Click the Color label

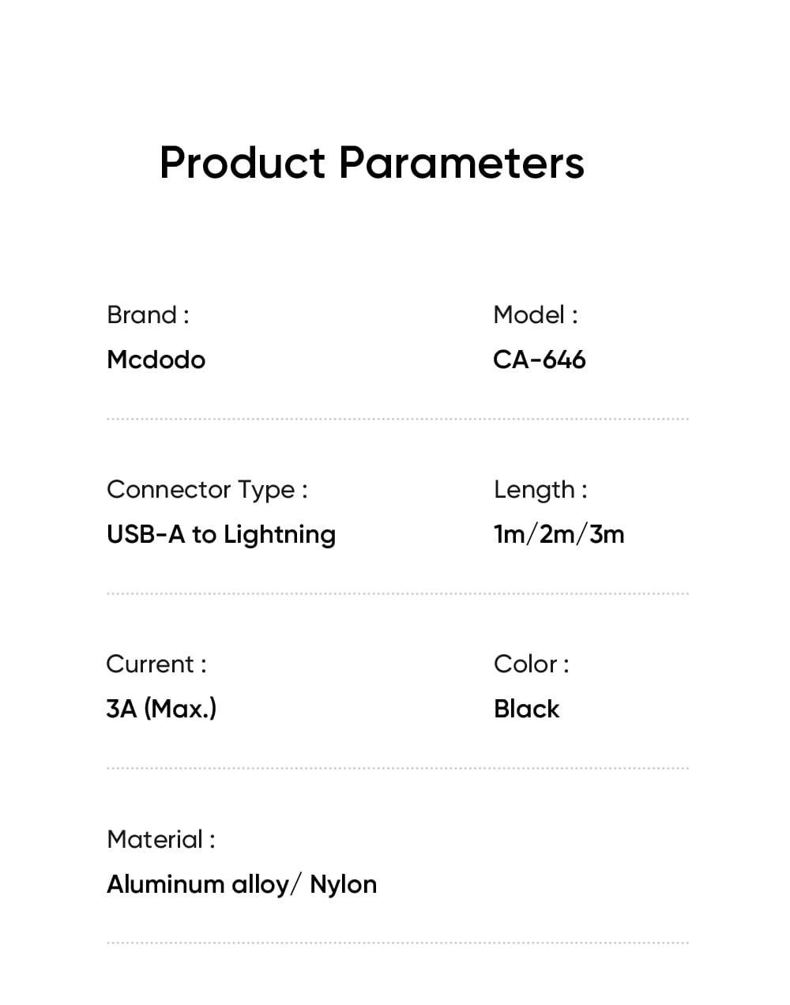click(531, 664)
